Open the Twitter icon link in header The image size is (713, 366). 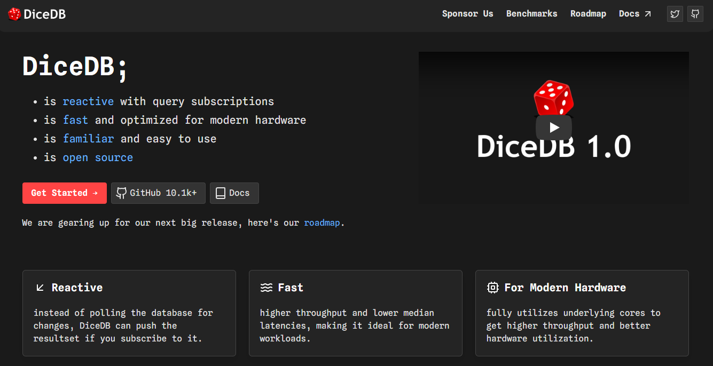(675, 14)
